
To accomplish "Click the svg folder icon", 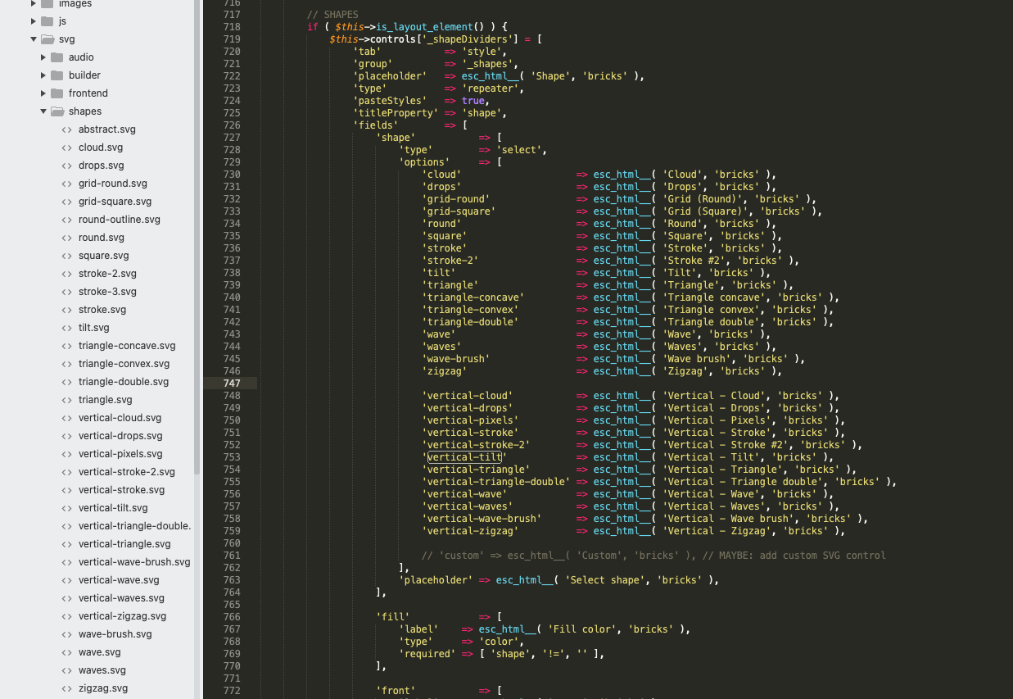I will tap(47, 39).
